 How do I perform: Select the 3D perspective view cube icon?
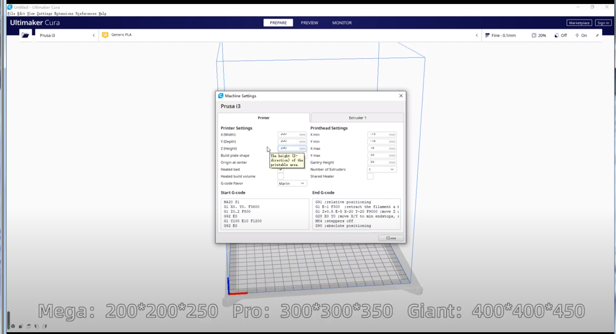click(x=13, y=326)
